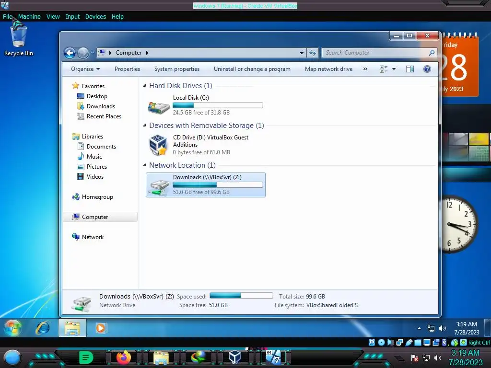Open the Organize dropdown menu
Screen dimensions: 491x368
click(85, 69)
